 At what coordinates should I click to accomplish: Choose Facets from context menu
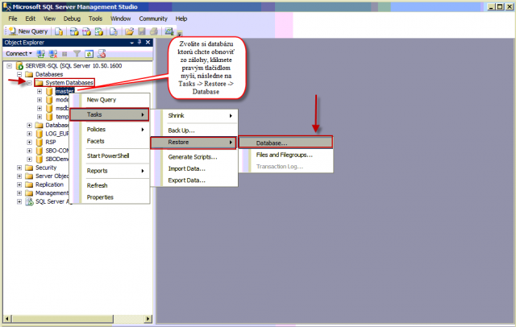click(110, 141)
